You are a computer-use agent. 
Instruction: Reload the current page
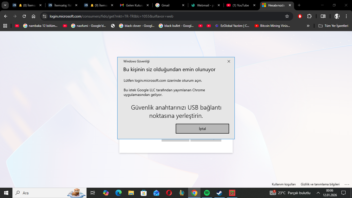coord(24,16)
